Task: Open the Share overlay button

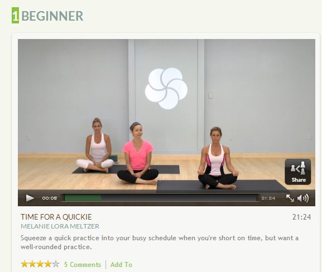Action: 298,172
